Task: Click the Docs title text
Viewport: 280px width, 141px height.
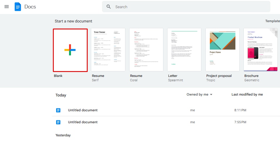Action: pyautogui.click(x=30, y=7)
